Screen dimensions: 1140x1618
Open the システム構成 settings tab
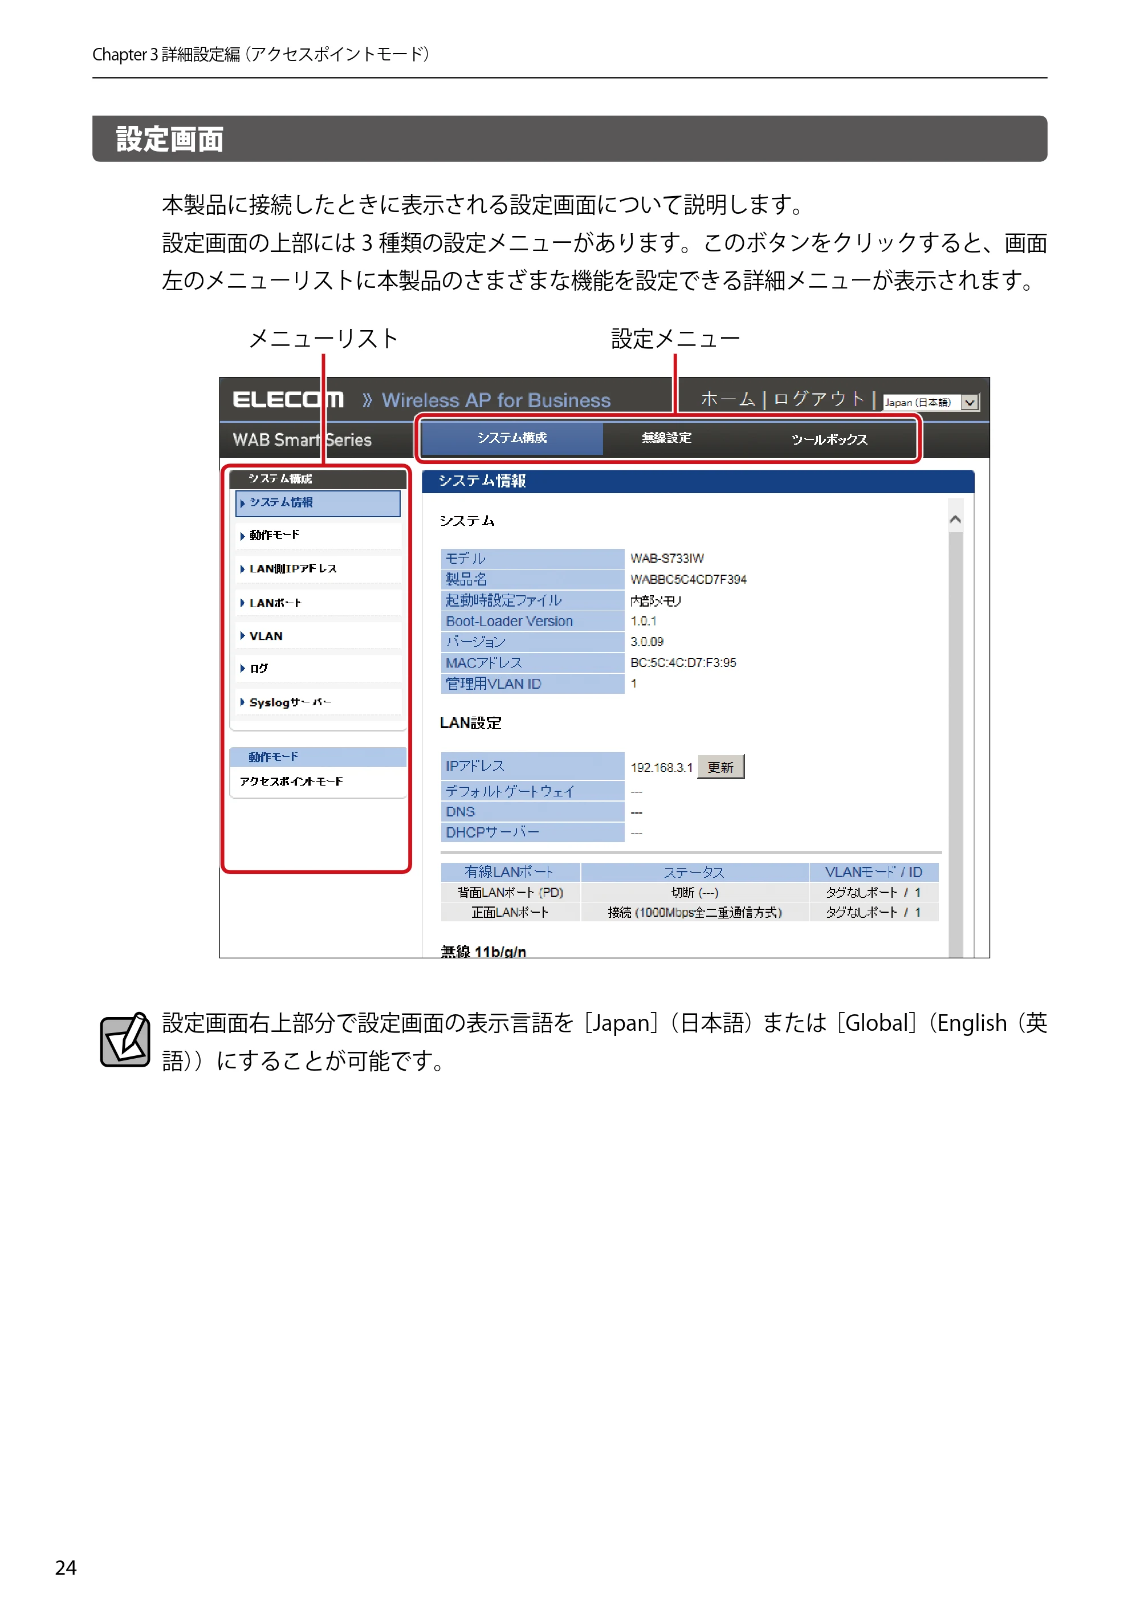pyautogui.click(x=511, y=438)
